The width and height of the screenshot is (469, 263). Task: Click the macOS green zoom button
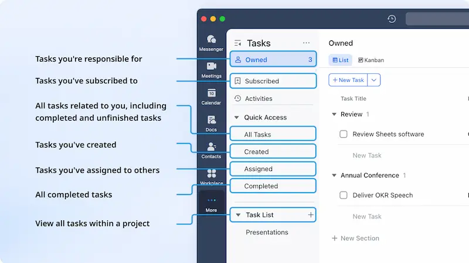tap(222, 19)
